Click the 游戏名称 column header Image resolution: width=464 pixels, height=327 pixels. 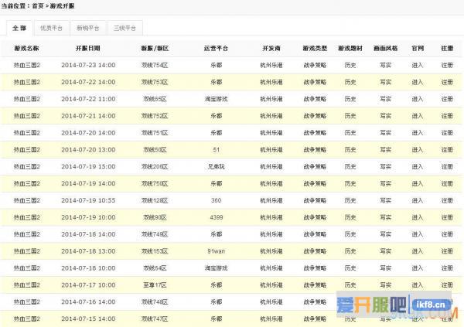[26, 48]
